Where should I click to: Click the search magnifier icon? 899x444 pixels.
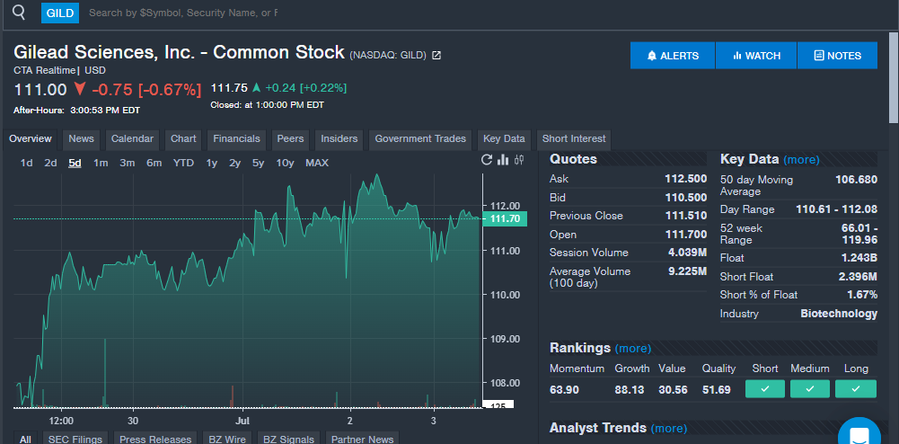[x=19, y=13]
